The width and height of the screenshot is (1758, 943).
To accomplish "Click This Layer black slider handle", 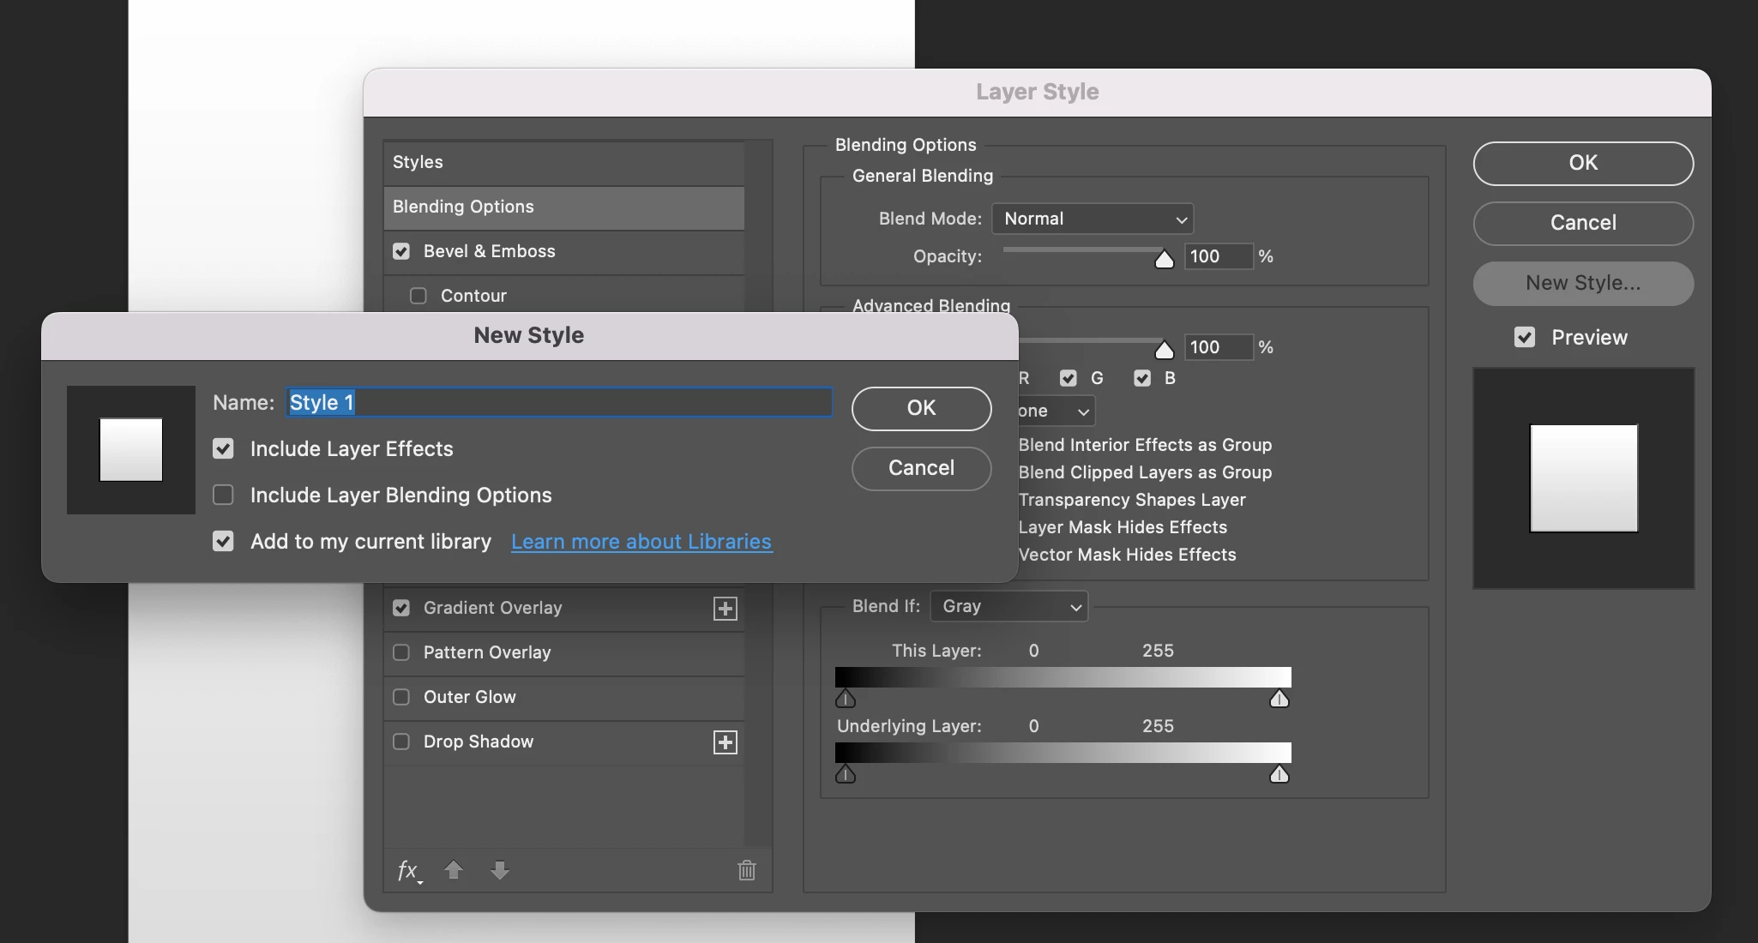I will coord(846,700).
